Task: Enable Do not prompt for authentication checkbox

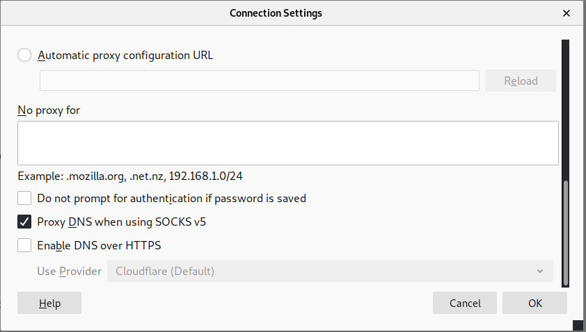Action: [x=24, y=199]
